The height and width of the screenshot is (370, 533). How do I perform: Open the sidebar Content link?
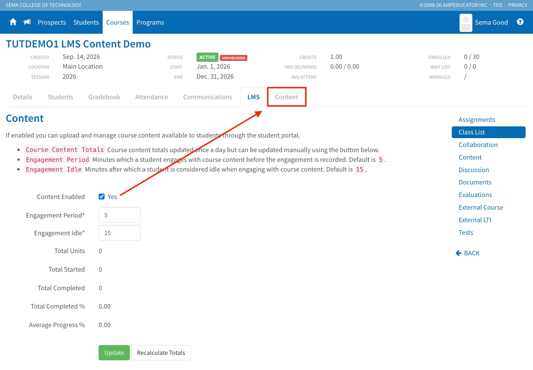tap(470, 157)
